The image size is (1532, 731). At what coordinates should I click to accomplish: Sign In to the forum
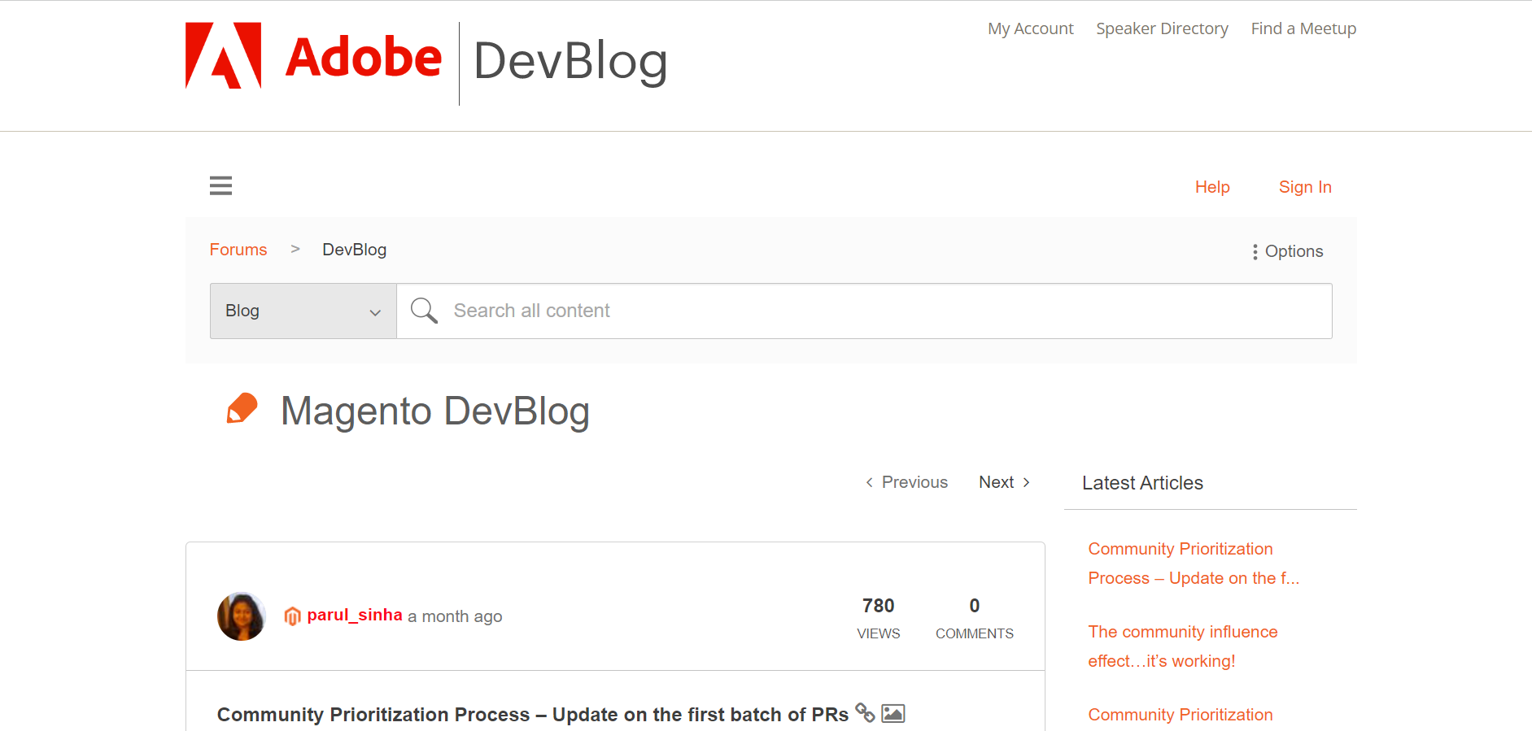pyautogui.click(x=1304, y=187)
